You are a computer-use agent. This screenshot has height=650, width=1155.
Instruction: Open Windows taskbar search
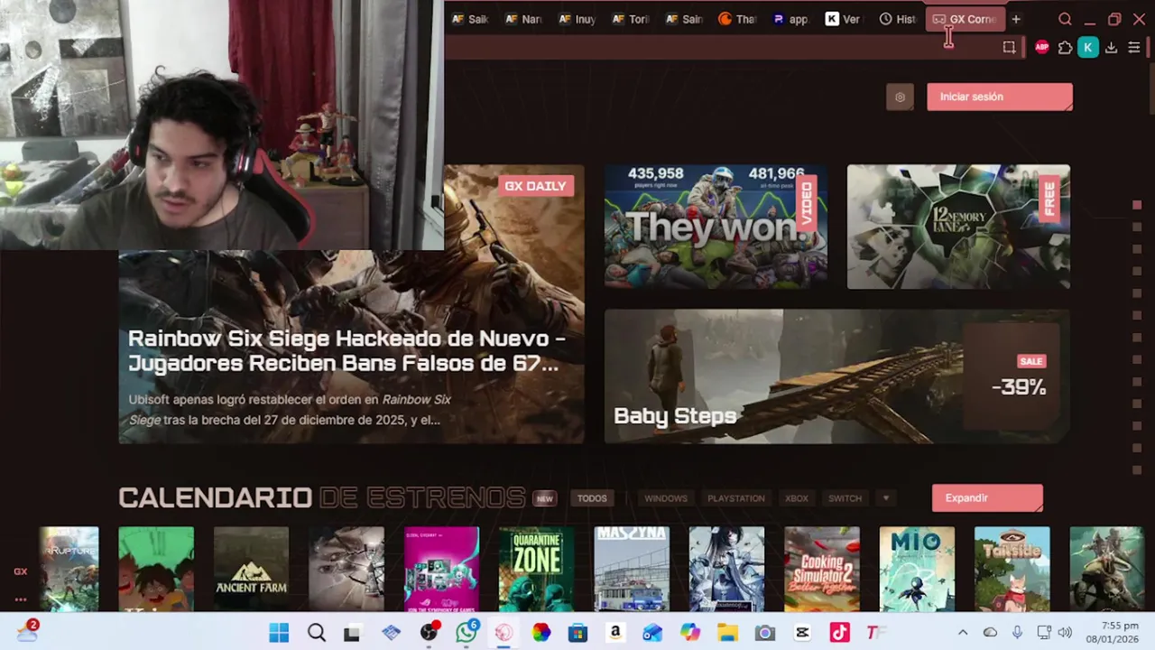[317, 633]
